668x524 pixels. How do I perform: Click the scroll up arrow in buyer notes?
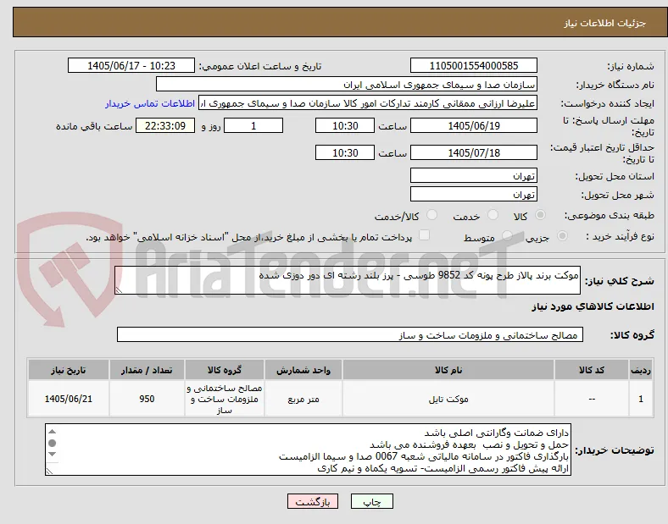pyautogui.click(x=52, y=432)
